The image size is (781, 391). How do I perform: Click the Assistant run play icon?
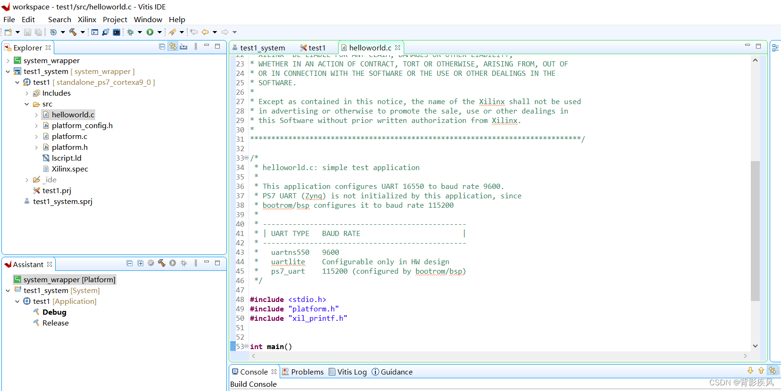tap(173, 263)
